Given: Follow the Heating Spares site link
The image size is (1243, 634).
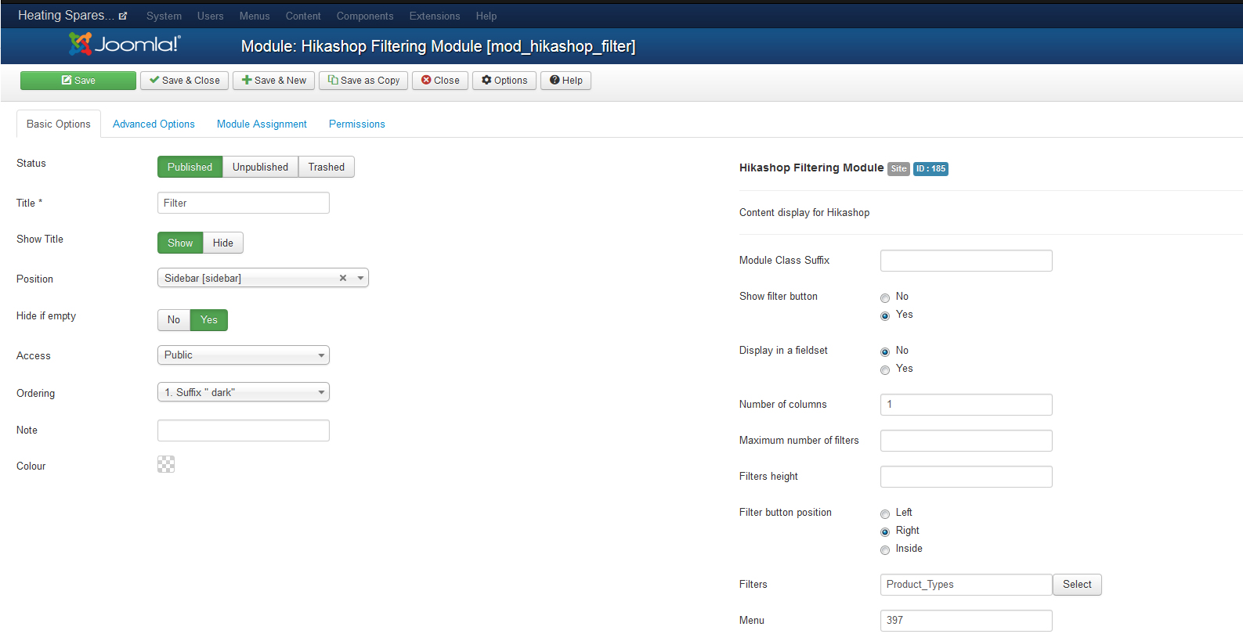Looking at the screenshot, I should [x=66, y=15].
